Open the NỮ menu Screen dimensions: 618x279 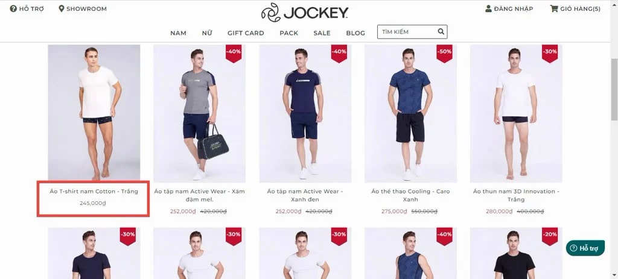(207, 33)
